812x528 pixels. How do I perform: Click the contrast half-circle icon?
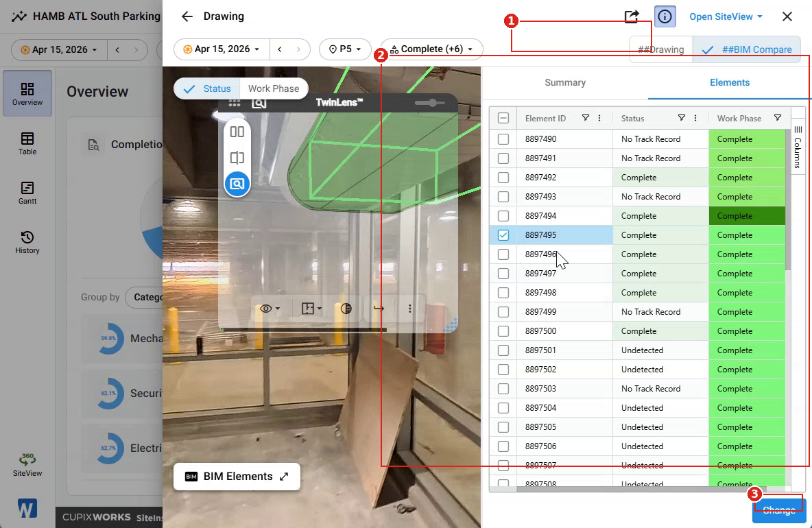[x=346, y=309]
